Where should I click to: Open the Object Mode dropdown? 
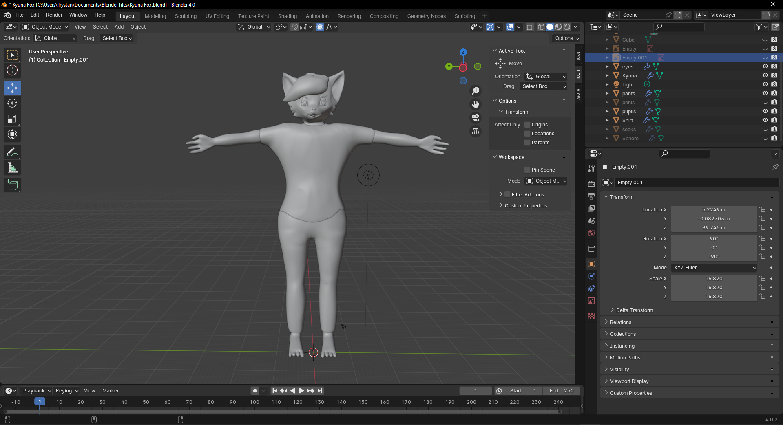(x=45, y=27)
